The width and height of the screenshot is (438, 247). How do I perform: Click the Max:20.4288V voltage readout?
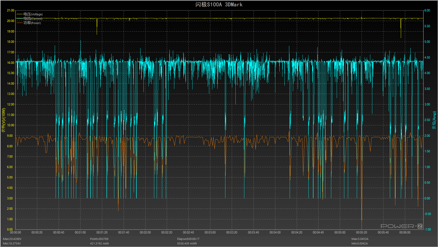[x=12, y=239]
